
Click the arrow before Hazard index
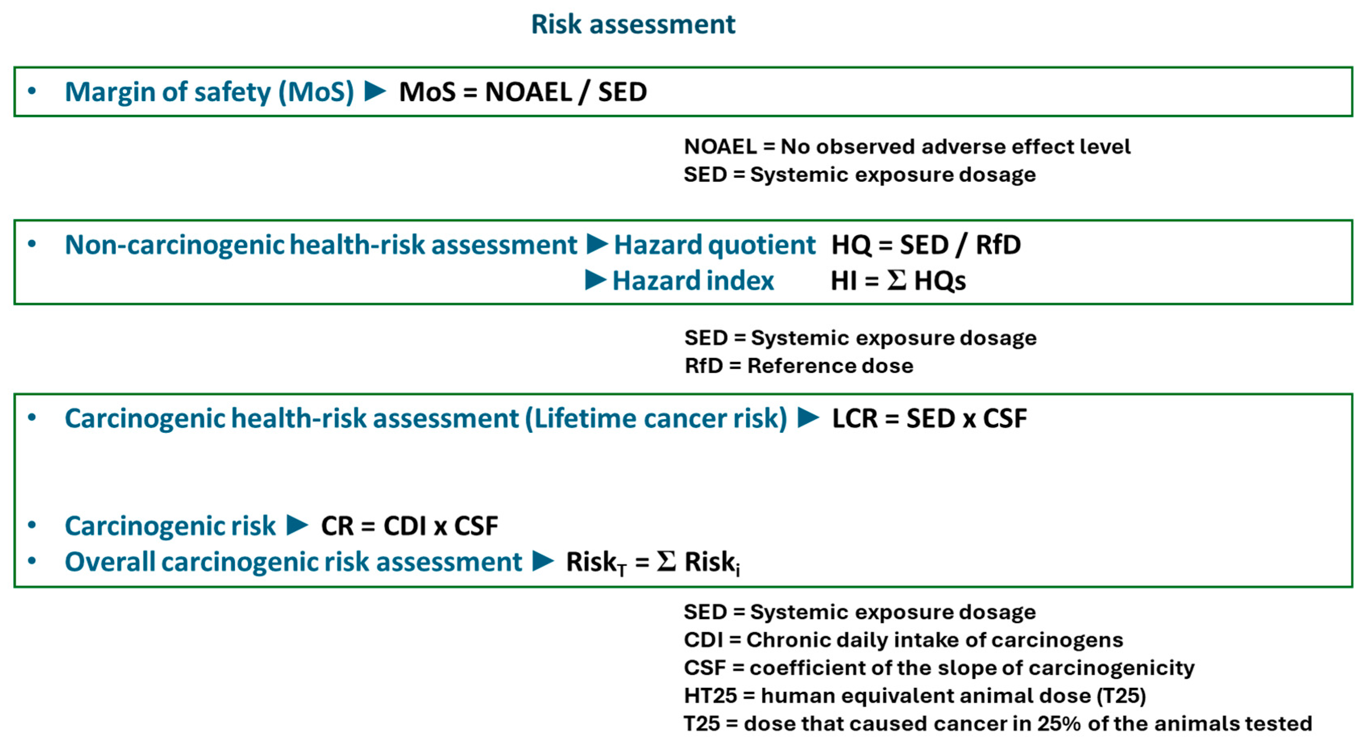[595, 280]
